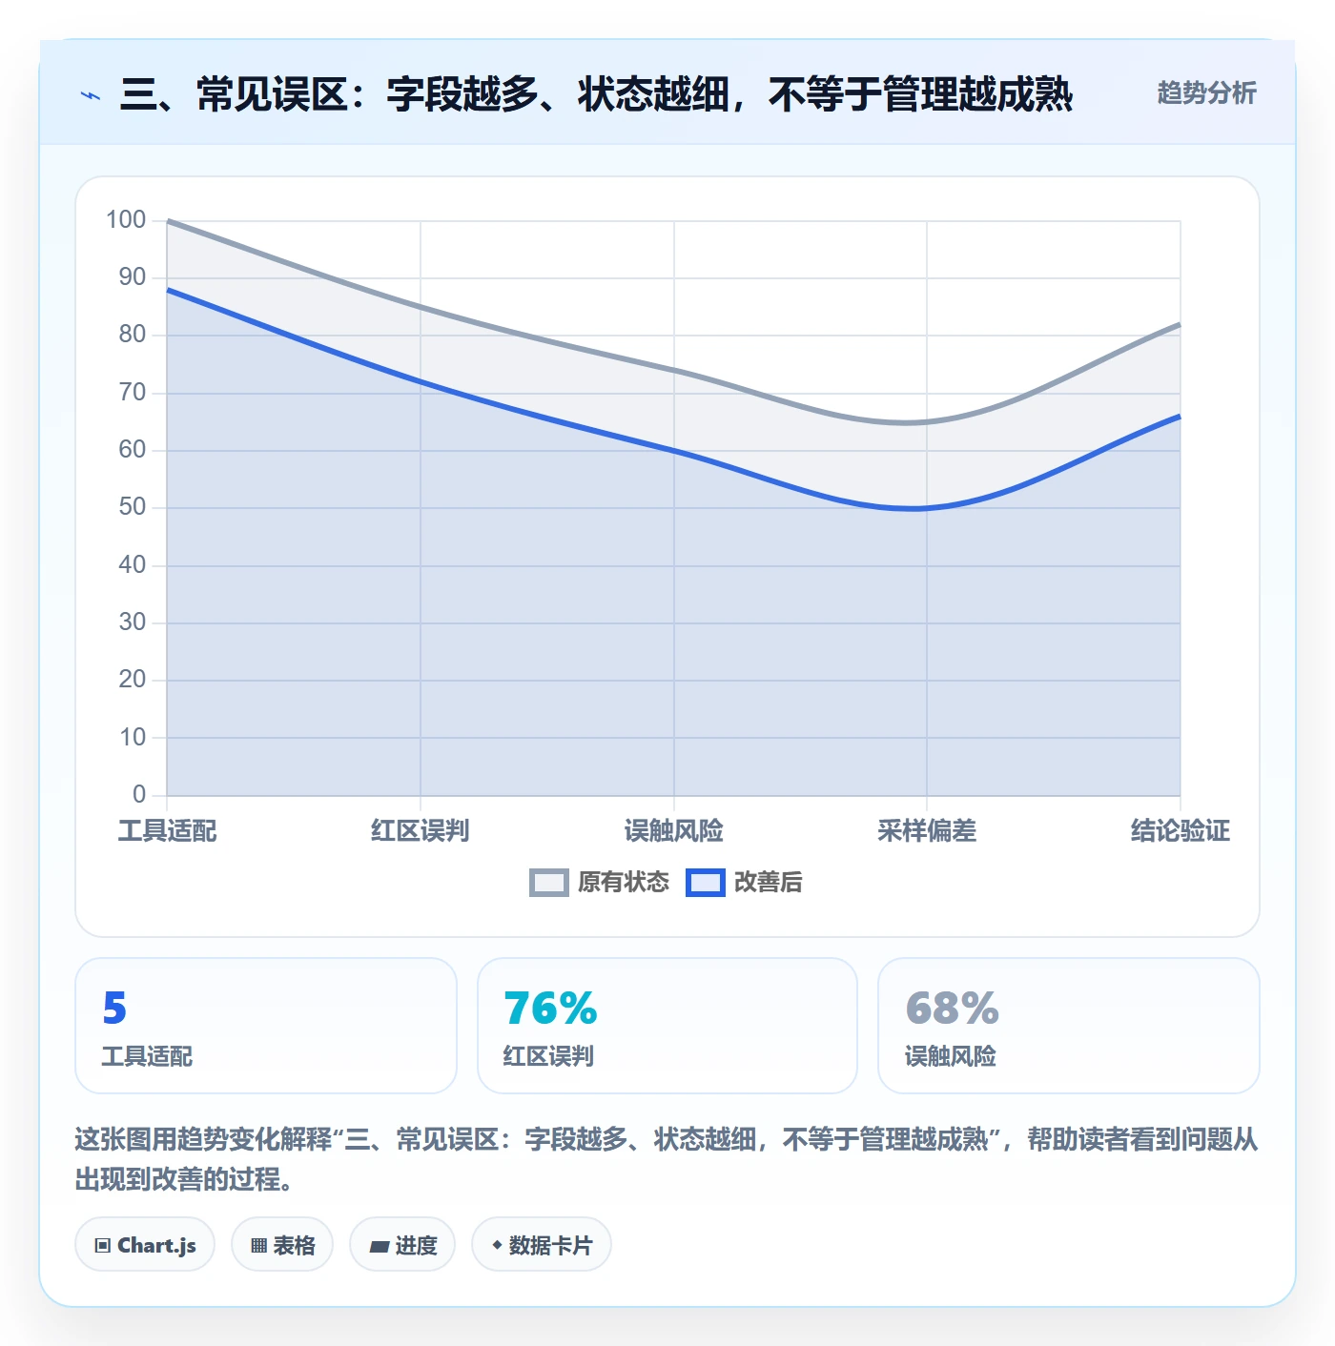Screen dimensions: 1335x1346
Task: Click the 改善后 legend label
Action: click(768, 883)
